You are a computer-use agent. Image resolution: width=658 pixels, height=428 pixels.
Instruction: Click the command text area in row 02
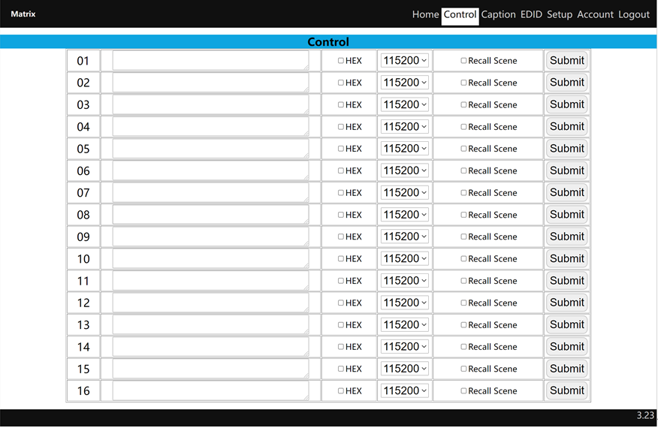click(210, 83)
